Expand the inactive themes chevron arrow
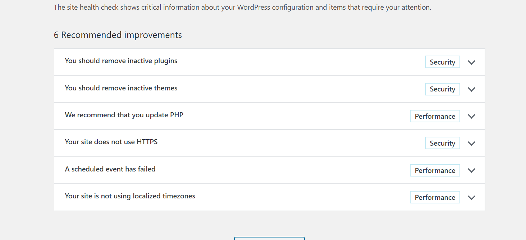Screen dimensions: 526x240 click(x=471, y=89)
